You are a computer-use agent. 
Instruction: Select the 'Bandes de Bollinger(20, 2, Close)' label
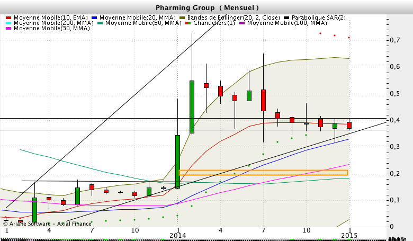(234, 17)
